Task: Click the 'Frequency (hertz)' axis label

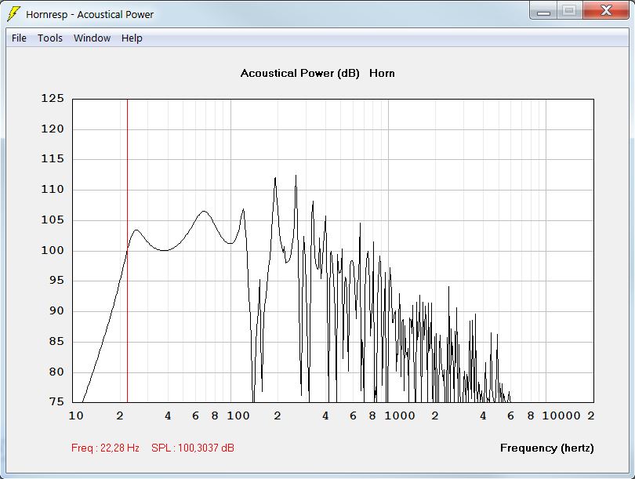Action: 547,448
